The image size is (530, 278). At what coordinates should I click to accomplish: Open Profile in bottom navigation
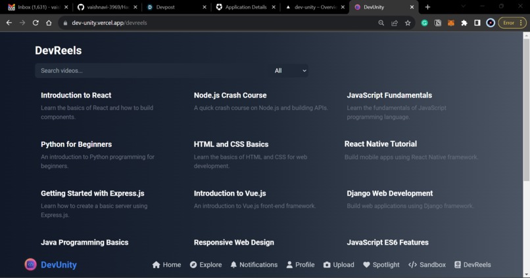[301, 265]
